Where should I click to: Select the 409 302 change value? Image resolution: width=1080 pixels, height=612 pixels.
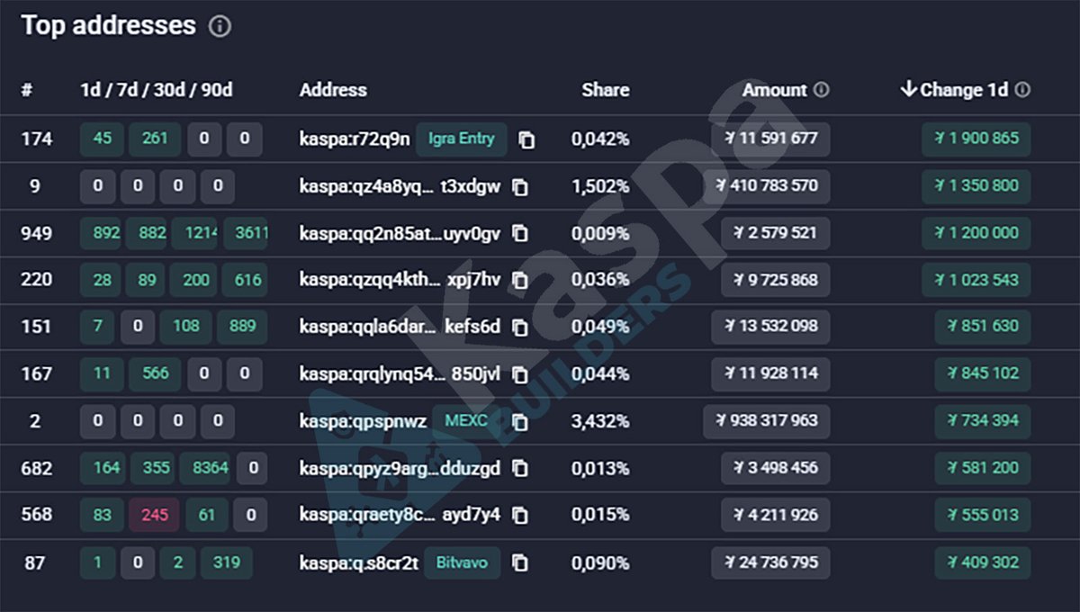(x=983, y=562)
